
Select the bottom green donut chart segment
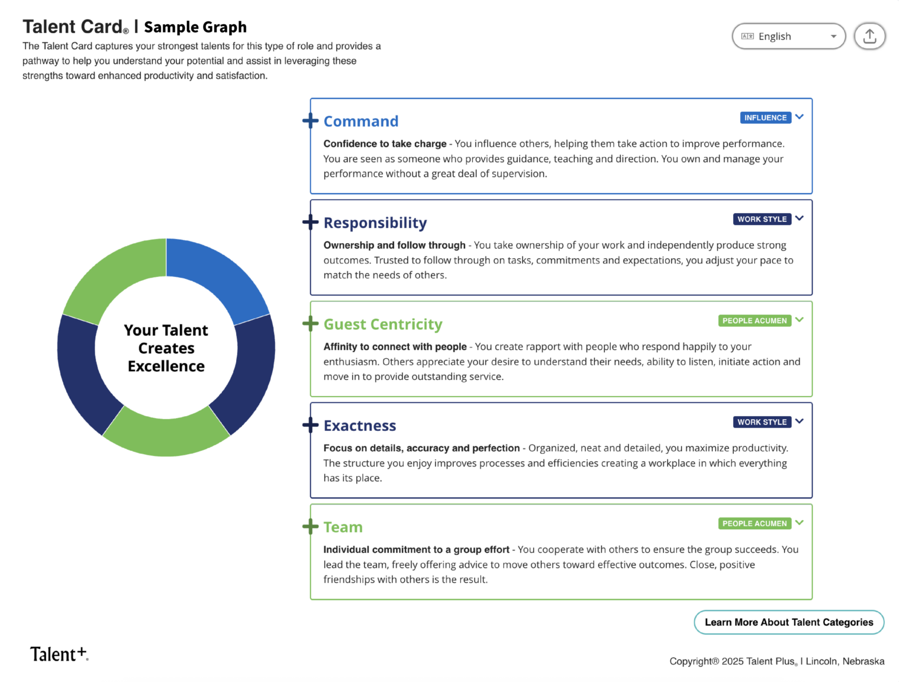(x=166, y=435)
